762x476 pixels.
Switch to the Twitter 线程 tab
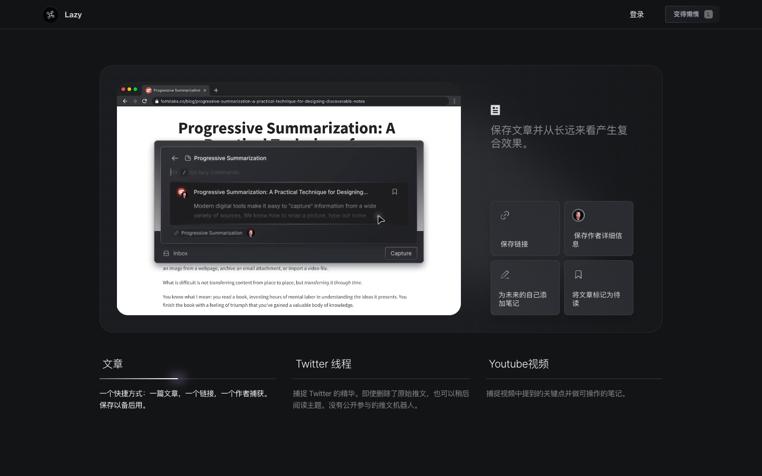click(x=323, y=364)
